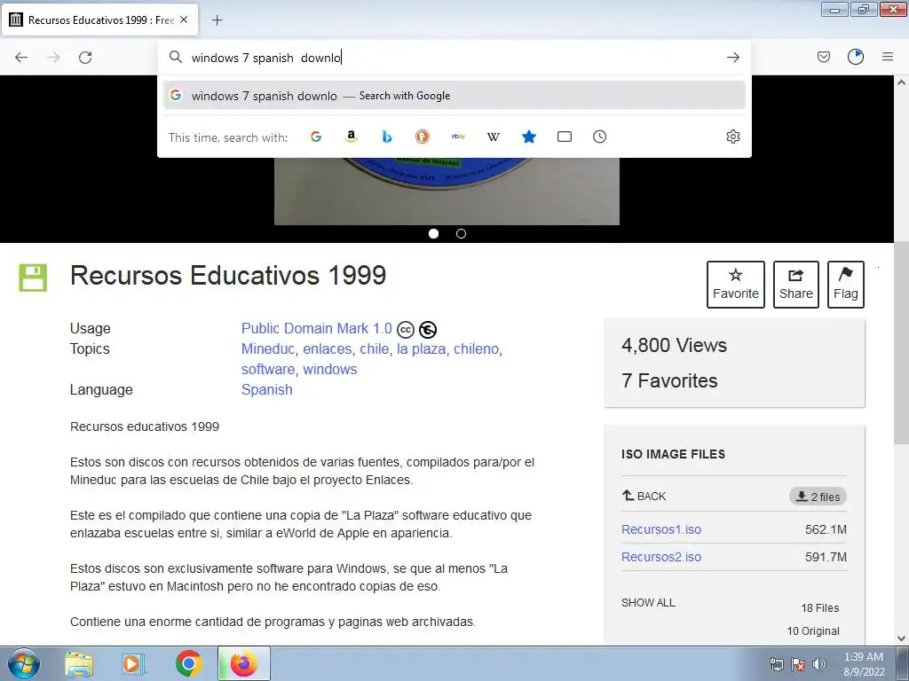Open the Action Center flag tray icon
909x681 pixels.
798,664
